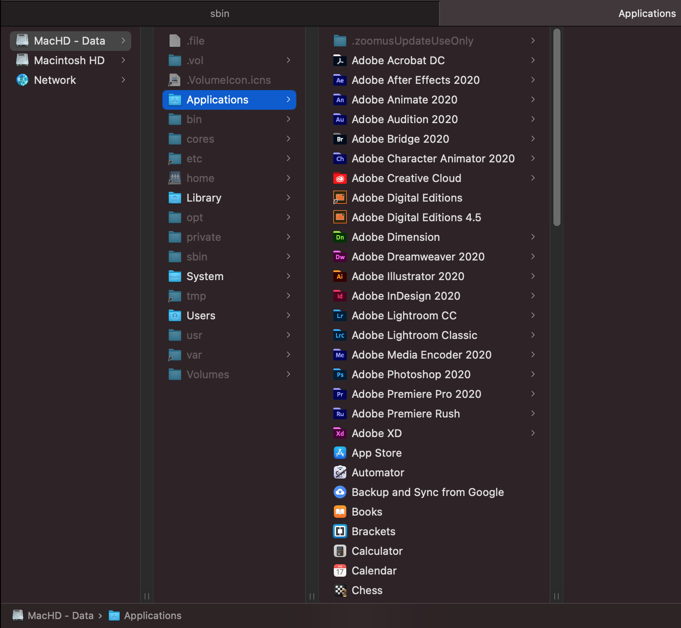Switch to the sbin tab
Viewport: 681px width, 628px height.
coord(220,13)
